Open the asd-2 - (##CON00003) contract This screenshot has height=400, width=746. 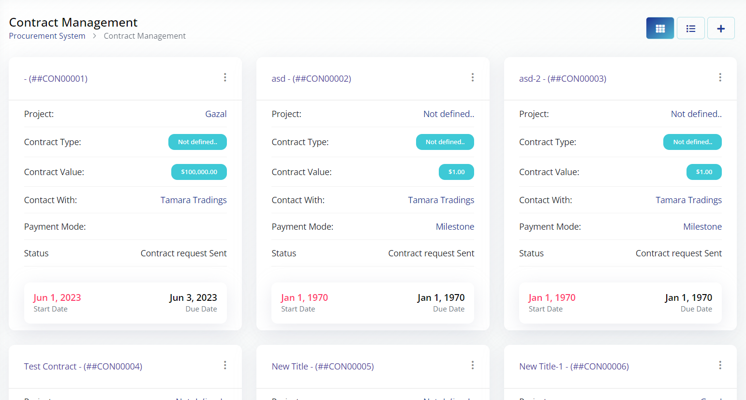click(x=562, y=79)
